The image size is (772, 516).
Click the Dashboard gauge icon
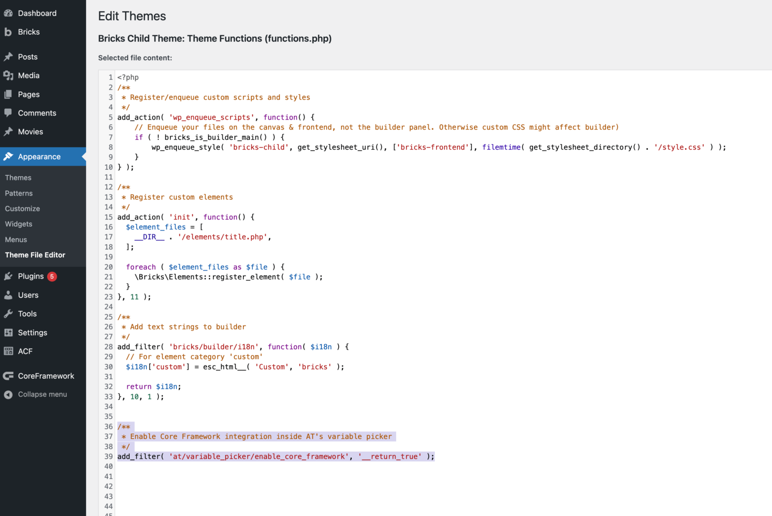(9, 13)
